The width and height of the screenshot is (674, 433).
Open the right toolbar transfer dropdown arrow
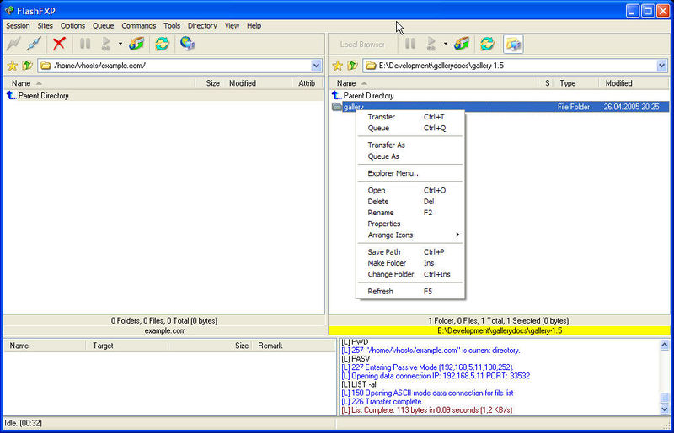coord(446,44)
